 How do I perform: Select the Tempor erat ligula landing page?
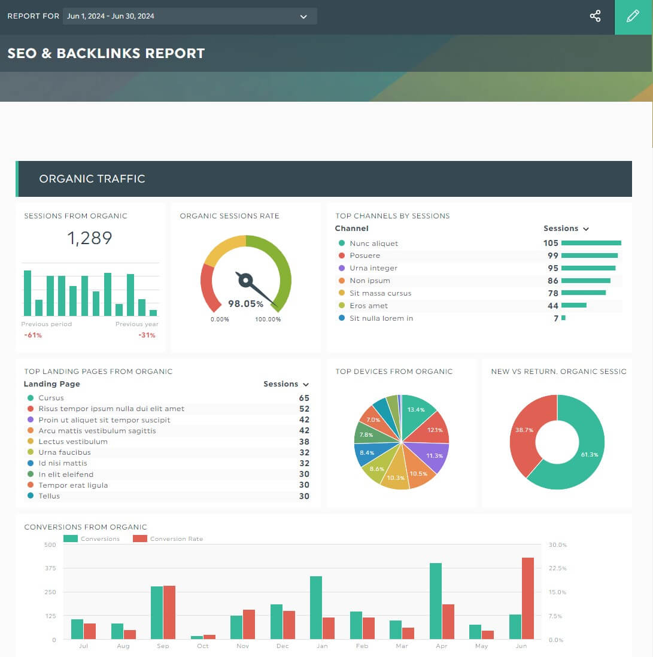[x=168, y=485]
